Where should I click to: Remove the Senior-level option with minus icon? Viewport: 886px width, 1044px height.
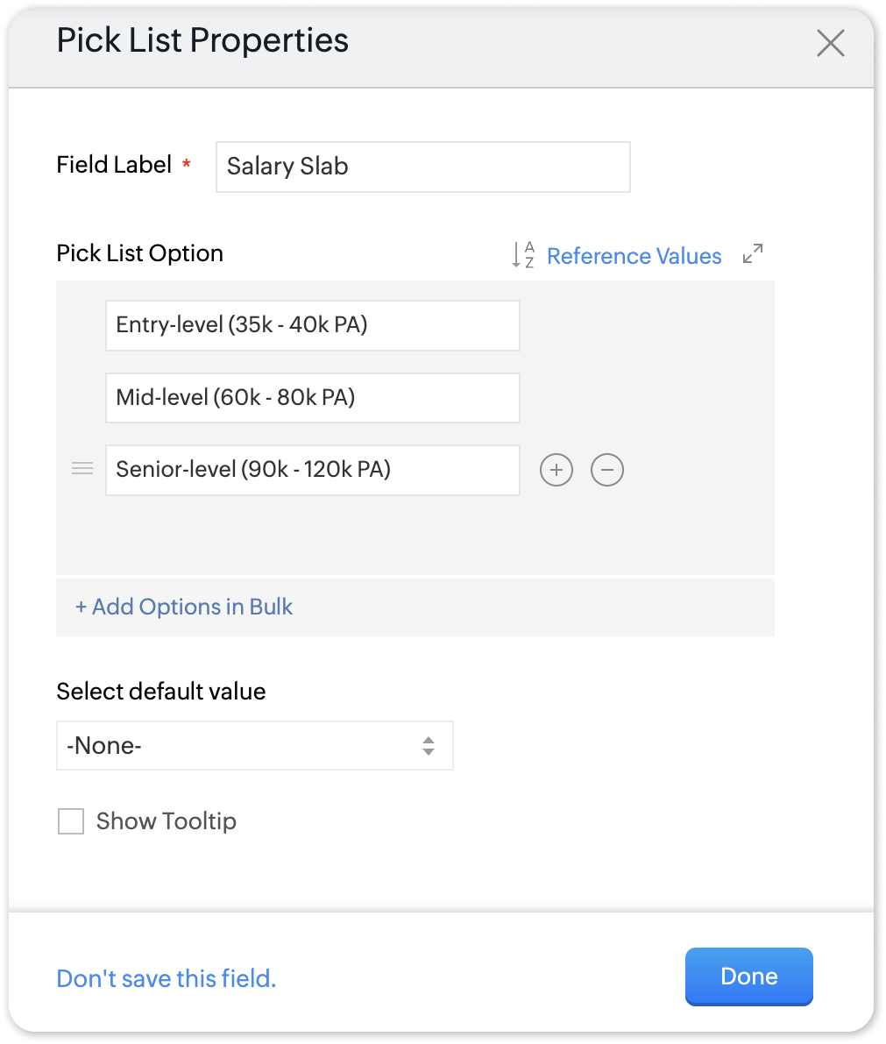pyautogui.click(x=607, y=470)
